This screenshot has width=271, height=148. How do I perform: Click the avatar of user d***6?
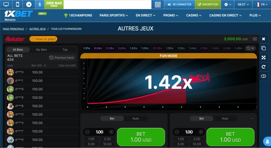click(x=10, y=140)
